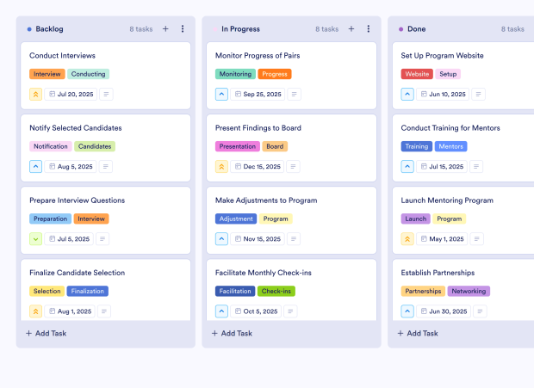The image size is (534, 388).
Task: Click Add Task in Done column
Action: [419, 333]
